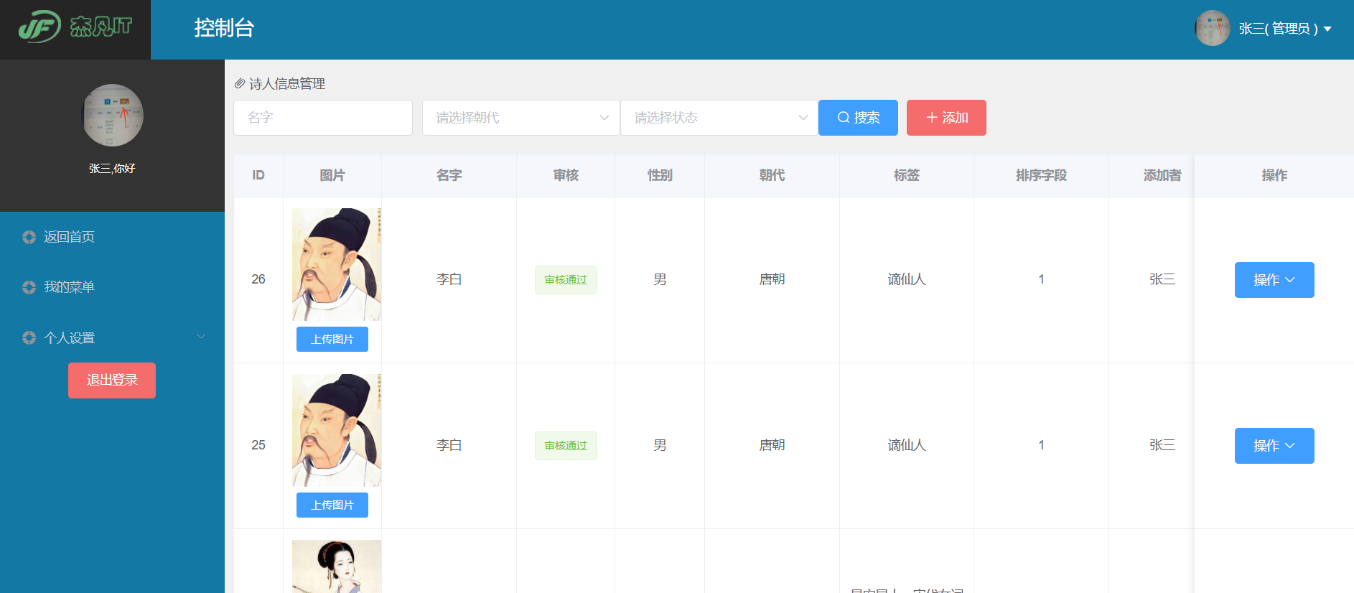Click the sort value 1 in row 25
Viewport: 1354px width, 593px height.
(x=1041, y=445)
